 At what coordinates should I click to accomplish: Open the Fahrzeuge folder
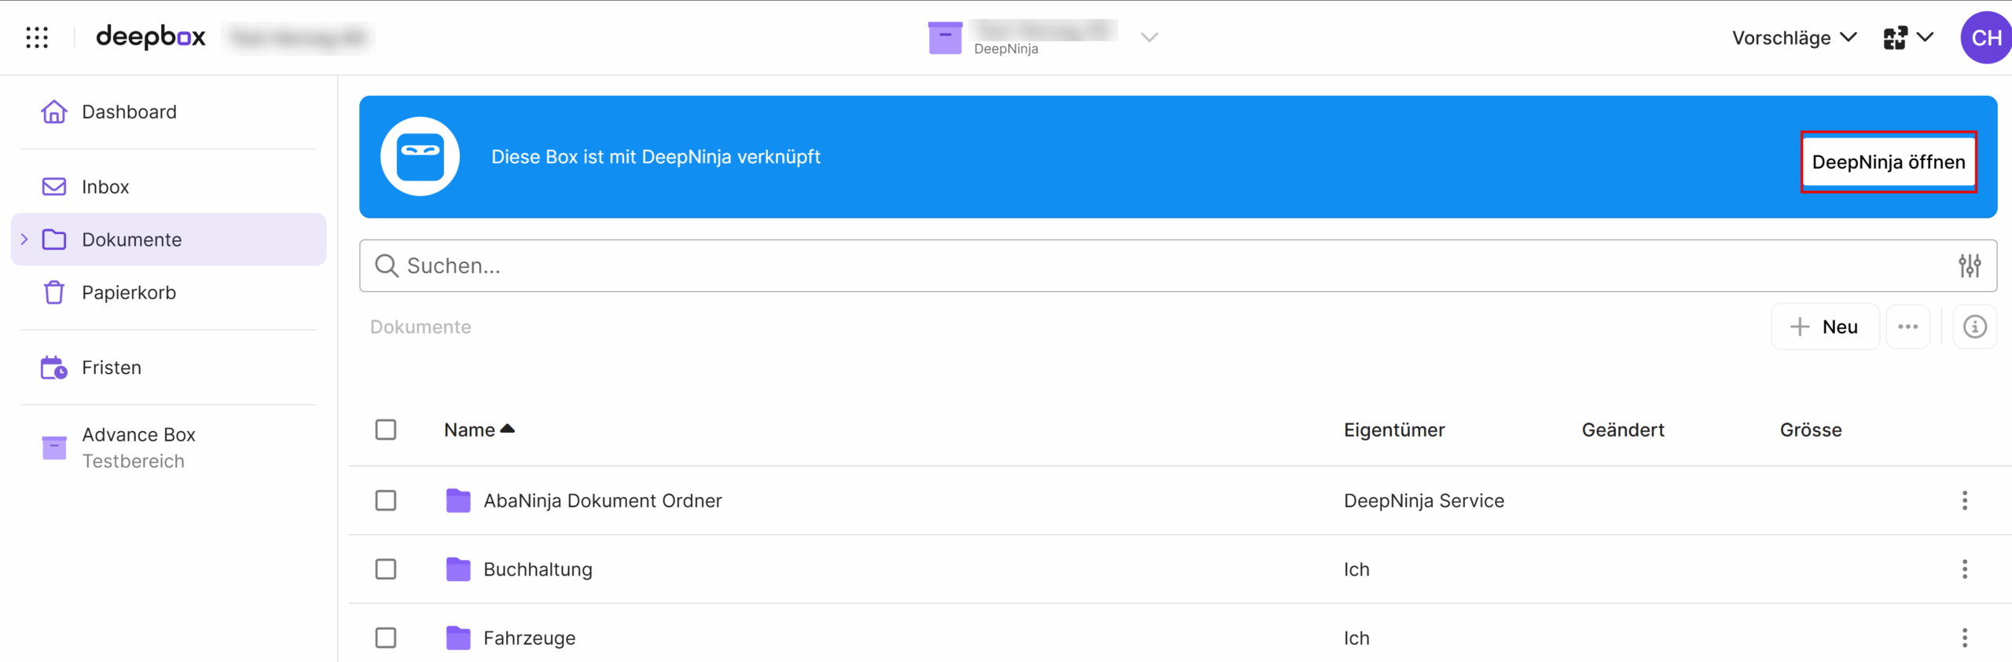[x=529, y=638]
